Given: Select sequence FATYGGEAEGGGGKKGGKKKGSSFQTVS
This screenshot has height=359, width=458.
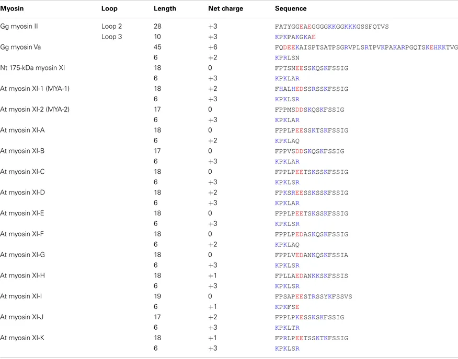Looking at the screenshot, I should coord(332,27).
